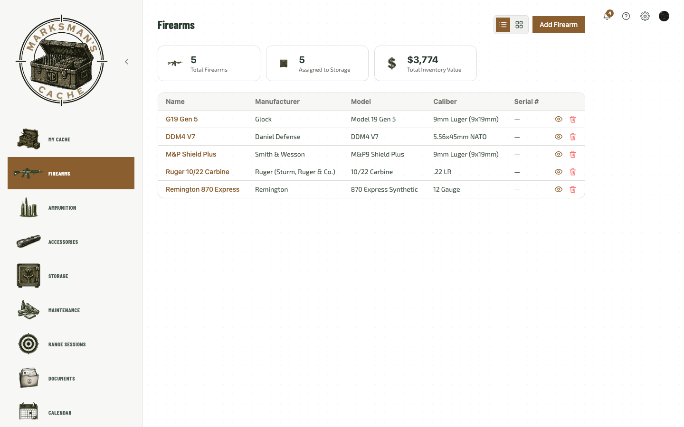
Task: Open notifications bell
Action: (x=607, y=16)
